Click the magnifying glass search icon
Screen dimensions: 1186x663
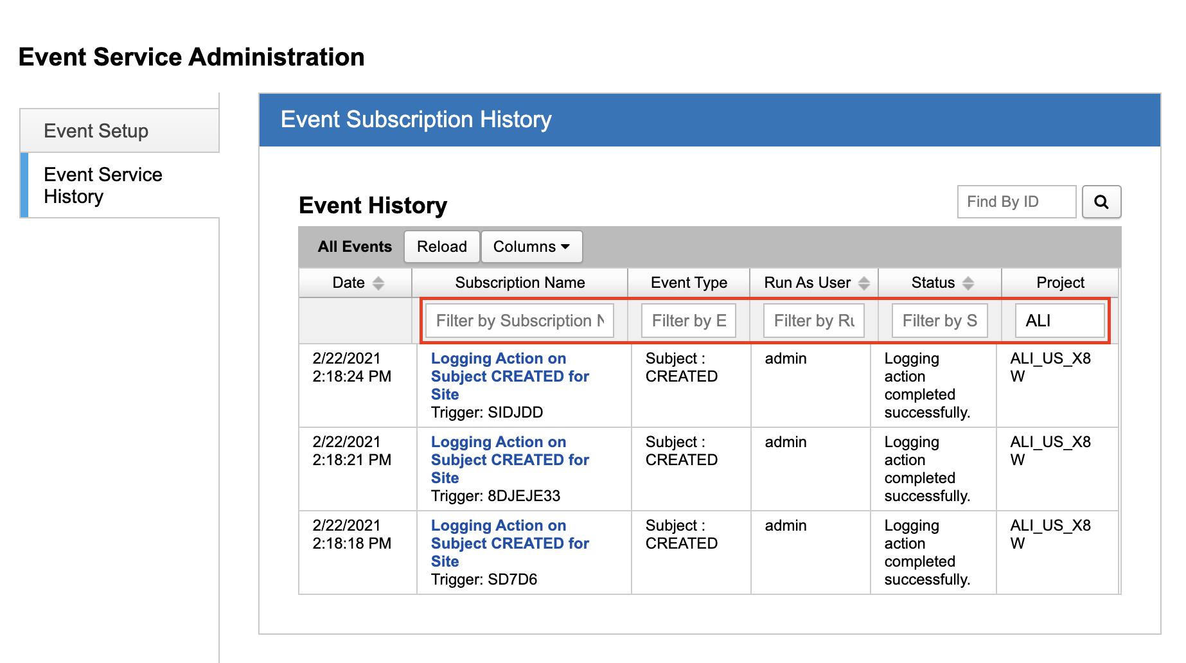click(x=1101, y=202)
